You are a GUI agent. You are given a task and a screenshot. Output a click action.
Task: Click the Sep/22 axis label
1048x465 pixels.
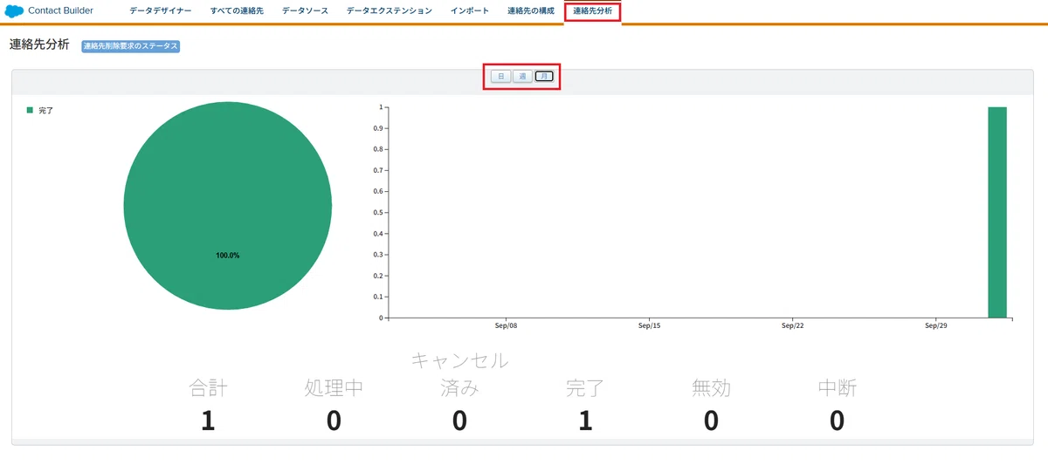pos(793,326)
